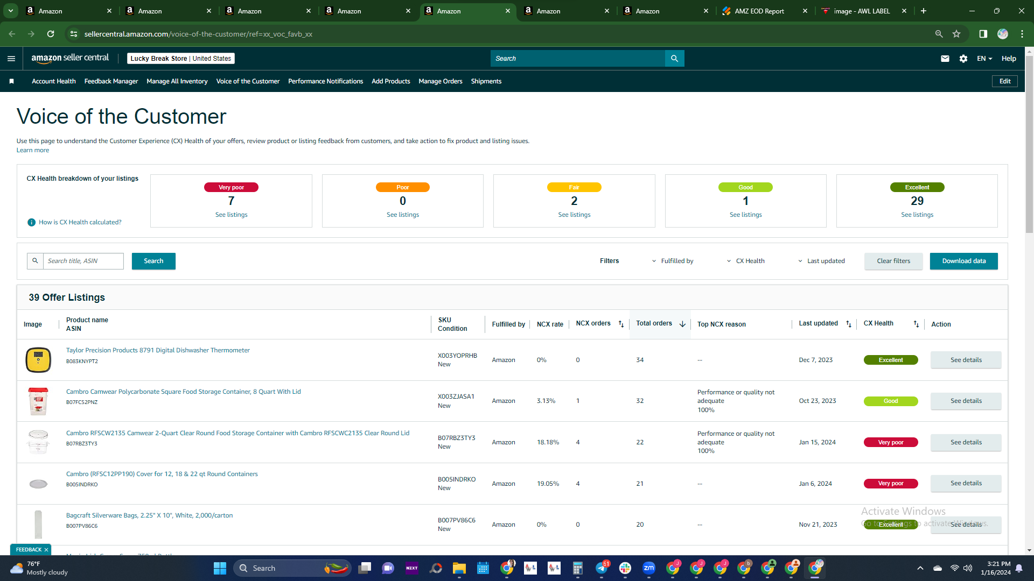The image size is (1034, 581).
Task: Open the Chrome tab search dropdown arrow
Action: 11,11
